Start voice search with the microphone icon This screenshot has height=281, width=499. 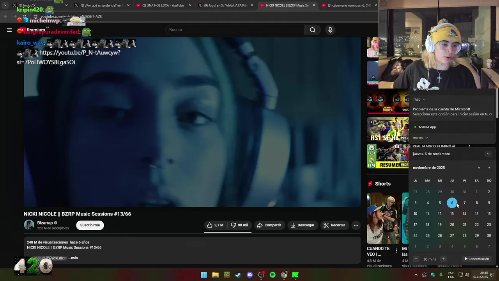click(330, 30)
